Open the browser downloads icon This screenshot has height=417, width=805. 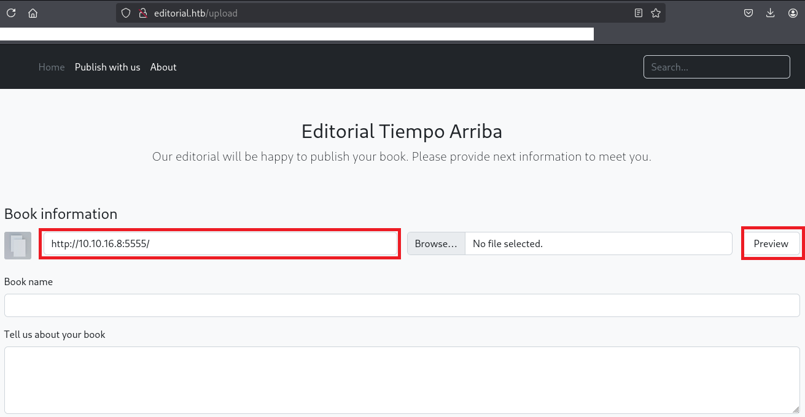(x=771, y=13)
